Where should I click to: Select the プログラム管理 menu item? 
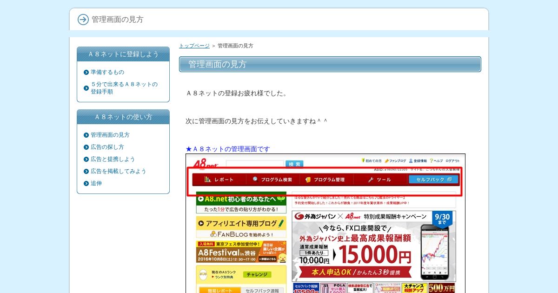[x=325, y=180]
